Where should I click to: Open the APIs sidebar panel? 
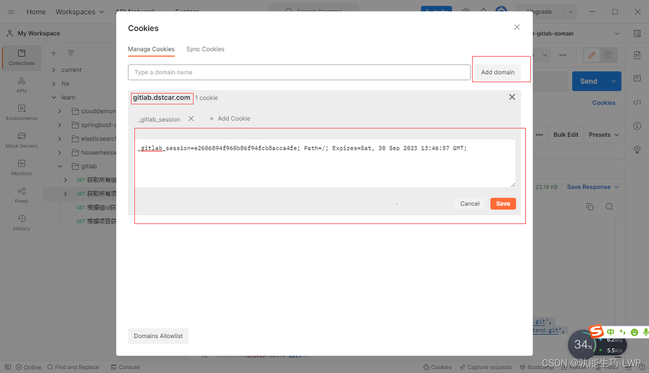pos(21,85)
